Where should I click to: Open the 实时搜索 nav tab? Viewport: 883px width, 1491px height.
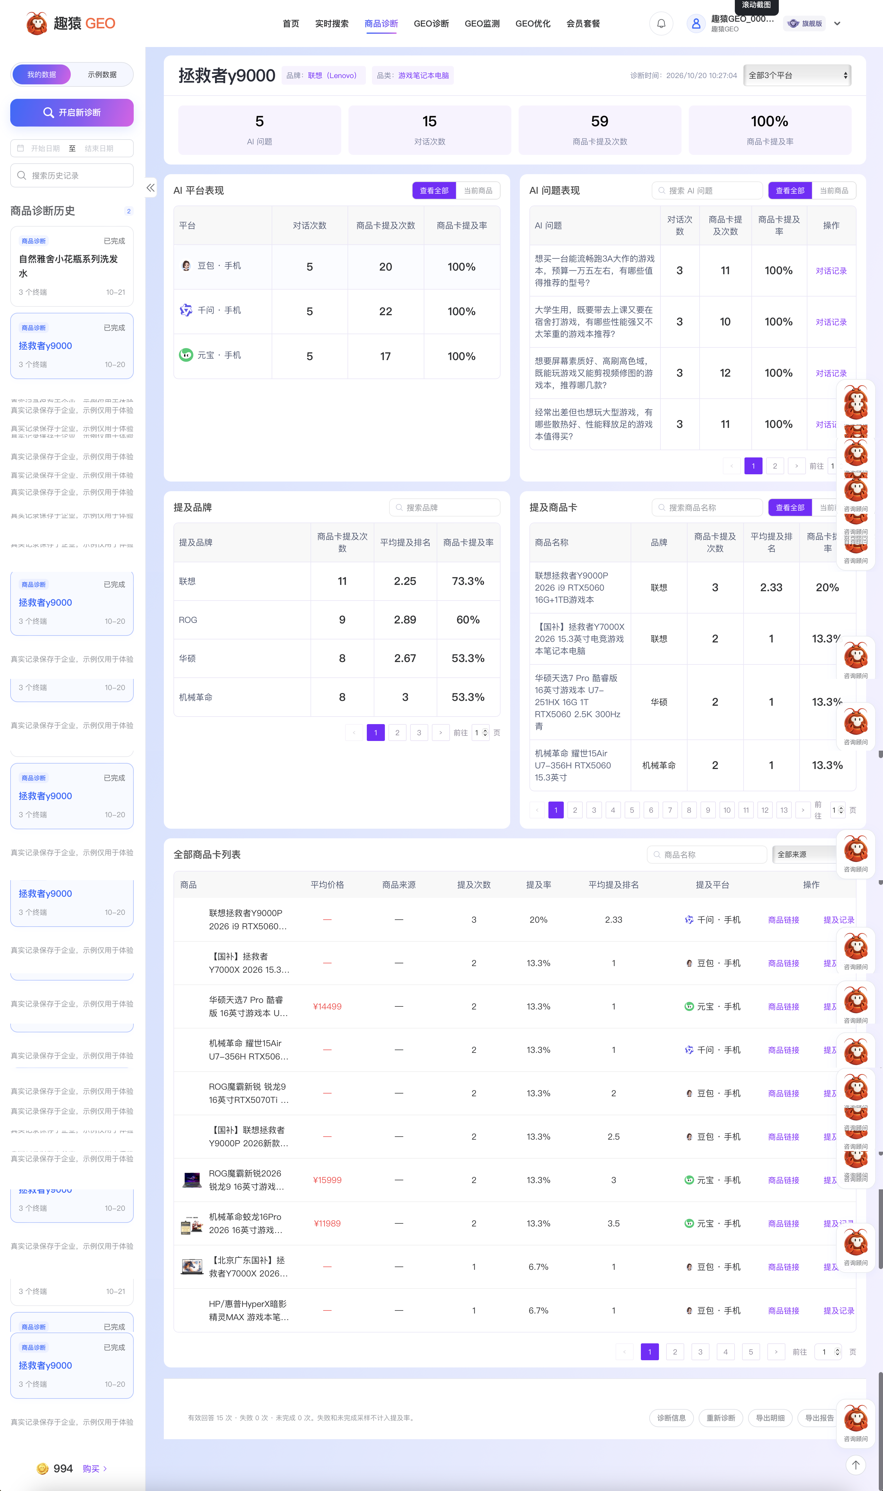[x=332, y=24]
